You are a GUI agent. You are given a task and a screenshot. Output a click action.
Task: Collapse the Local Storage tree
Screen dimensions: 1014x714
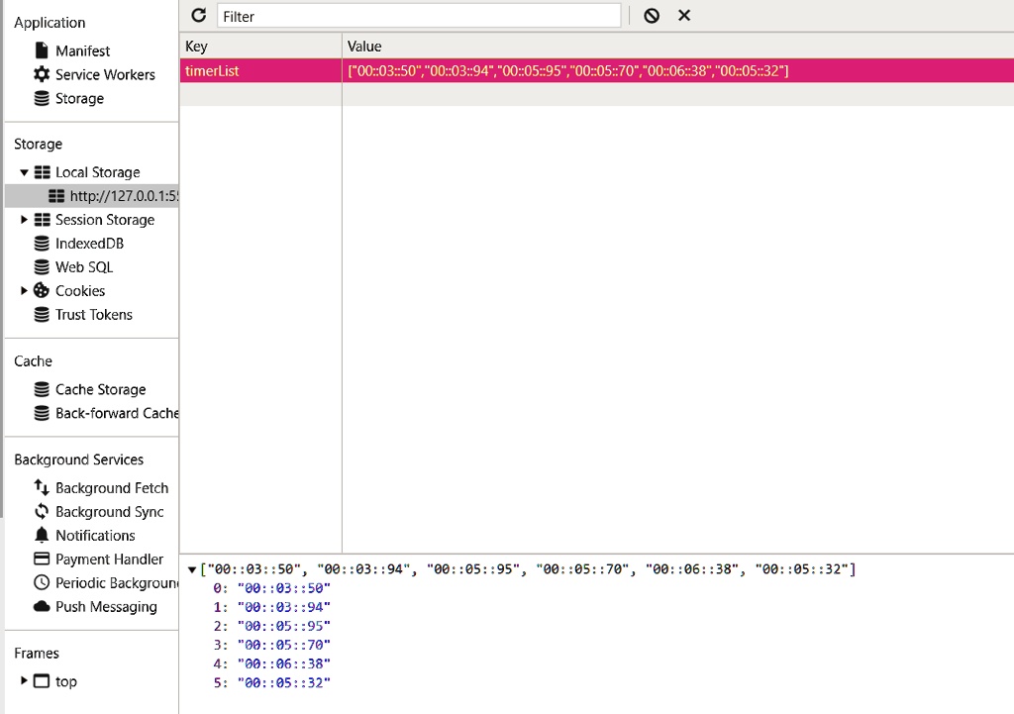click(24, 172)
